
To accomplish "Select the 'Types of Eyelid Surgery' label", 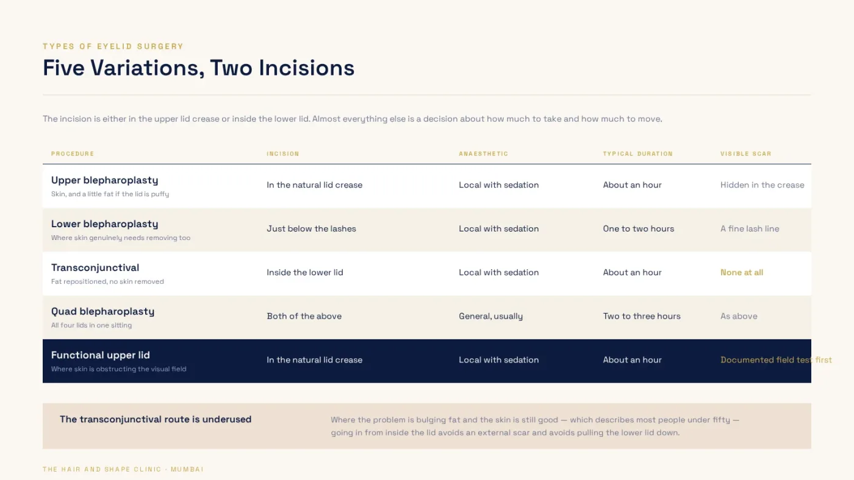I will point(113,46).
